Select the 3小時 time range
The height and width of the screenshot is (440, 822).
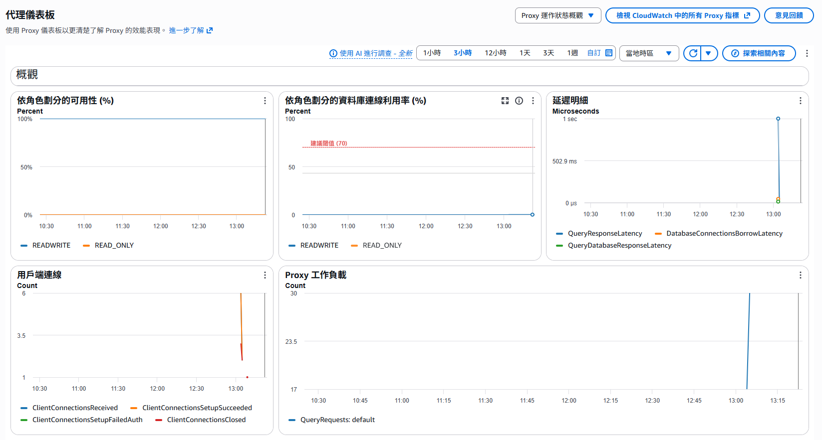click(463, 53)
